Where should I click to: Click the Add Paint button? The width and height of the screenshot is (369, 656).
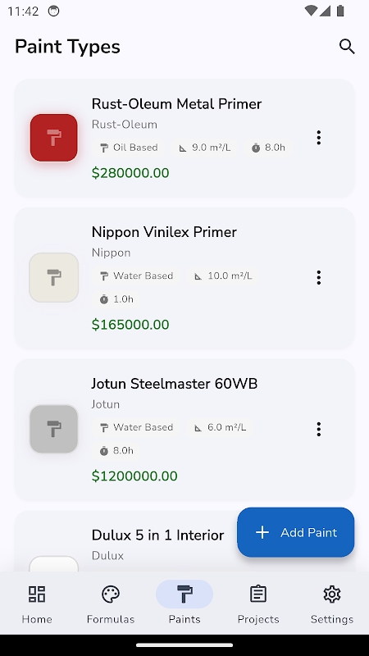pyautogui.click(x=296, y=532)
